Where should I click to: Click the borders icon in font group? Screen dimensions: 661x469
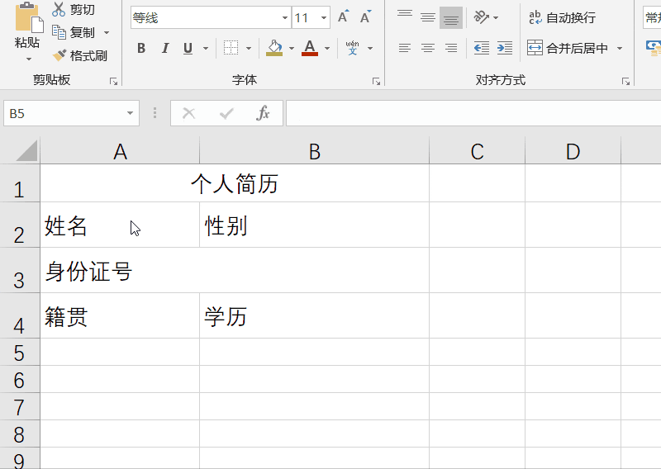tap(231, 49)
